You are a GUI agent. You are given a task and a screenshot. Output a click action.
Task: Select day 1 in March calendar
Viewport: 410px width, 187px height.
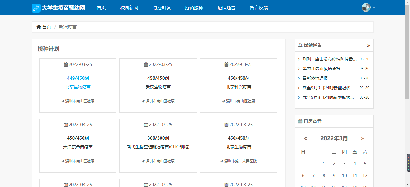324,164
